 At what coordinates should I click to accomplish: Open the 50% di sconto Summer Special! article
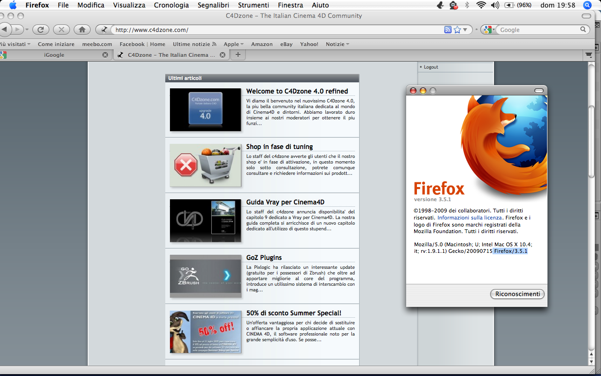[x=294, y=313]
